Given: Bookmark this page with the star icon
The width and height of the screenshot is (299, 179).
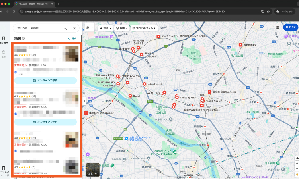Looking at the screenshot, I should (x=268, y=12).
